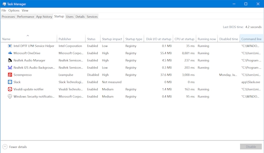This screenshot has width=264, height=153.
Task: Click the Microsoft OneDrive cloud icon
Action: click(10, 53)
